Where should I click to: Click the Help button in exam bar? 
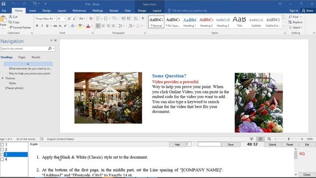pyautogui.click(x=177, y=144)
